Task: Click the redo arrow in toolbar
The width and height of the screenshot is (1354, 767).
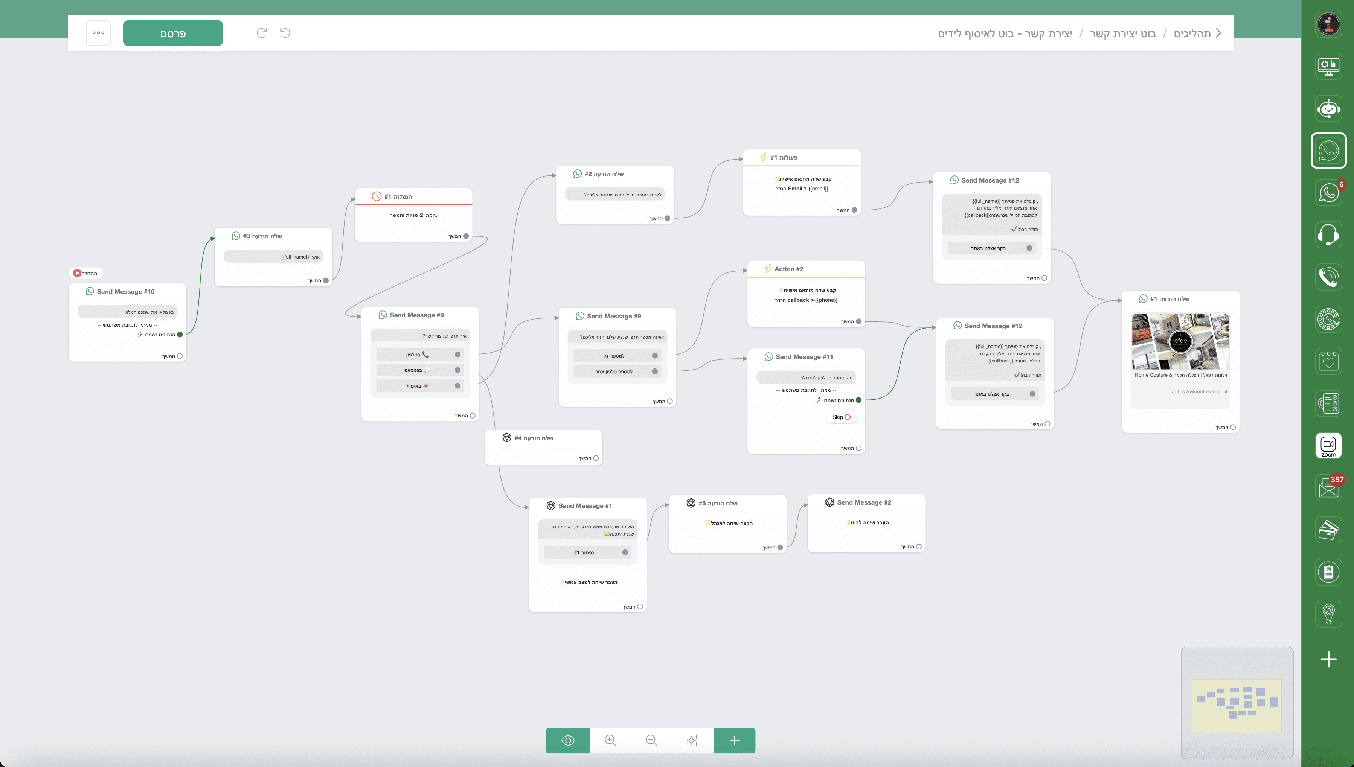Action: pyautogui.click(x=261, y=33)
